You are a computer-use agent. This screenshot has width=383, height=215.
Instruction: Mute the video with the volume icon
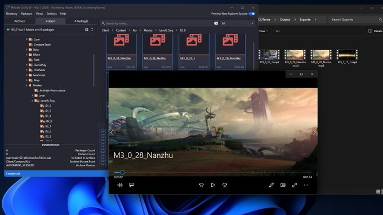click(120, 185)
